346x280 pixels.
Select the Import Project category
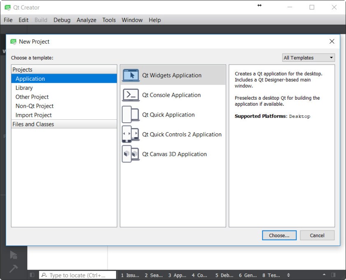[34, 115]
